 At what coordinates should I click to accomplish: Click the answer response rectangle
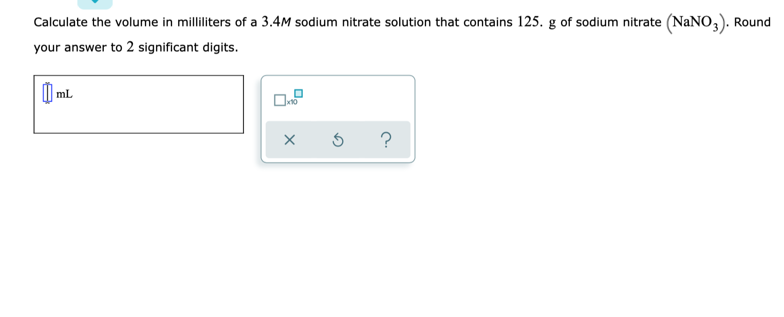pyautogui.click(x=139, y=104)
